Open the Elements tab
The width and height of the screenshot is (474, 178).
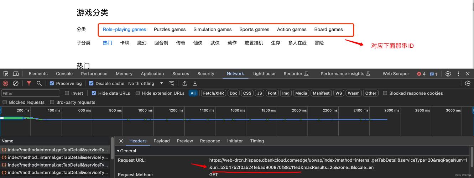click(x=38, y=74)
